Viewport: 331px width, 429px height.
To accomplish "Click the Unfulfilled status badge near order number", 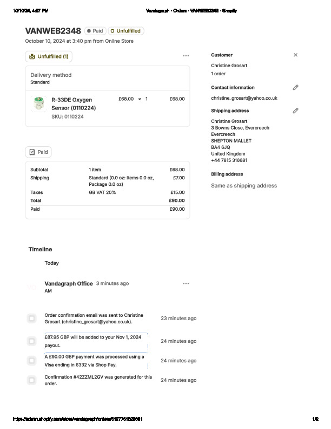I will tap(125, 31).
